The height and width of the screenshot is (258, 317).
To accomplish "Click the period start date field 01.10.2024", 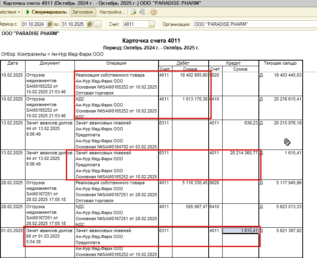I will (34, 24).
